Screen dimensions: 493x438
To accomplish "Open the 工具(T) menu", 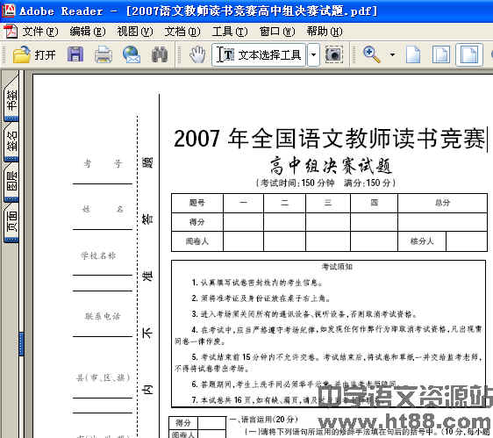I will (x=230, y=32).
